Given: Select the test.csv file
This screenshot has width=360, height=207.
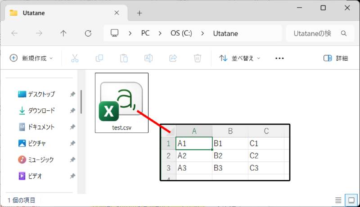Looking at the screenshot, I should click(121, 103).
